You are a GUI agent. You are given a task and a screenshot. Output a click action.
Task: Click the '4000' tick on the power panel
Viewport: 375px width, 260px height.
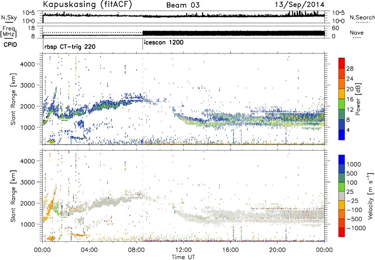[x=27, y=64]
